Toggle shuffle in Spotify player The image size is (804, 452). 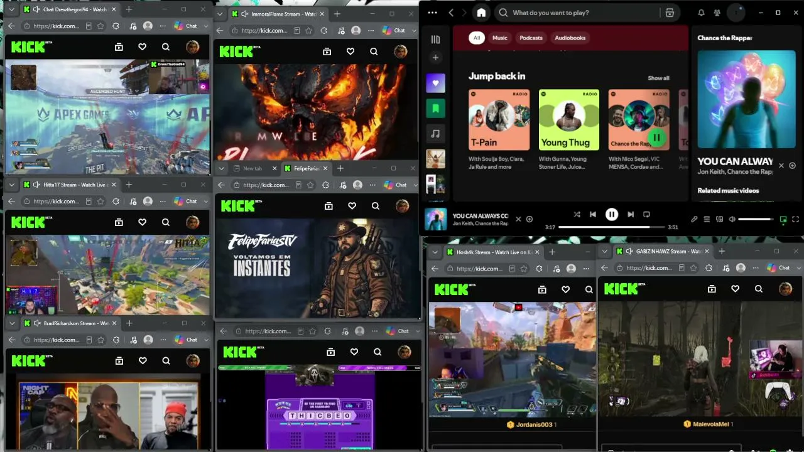(577, 214)
